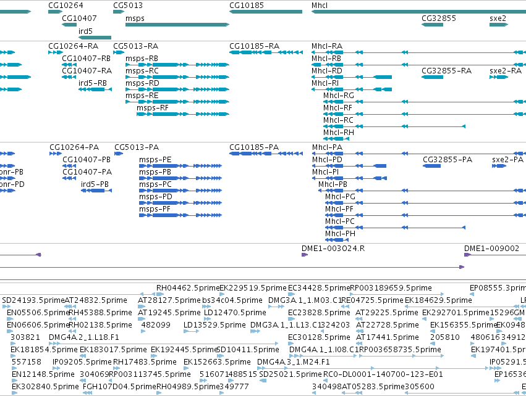Click transcript CG32855-RA
The width and height of the screenshot is (526, 396).
(x=432, y=77)
